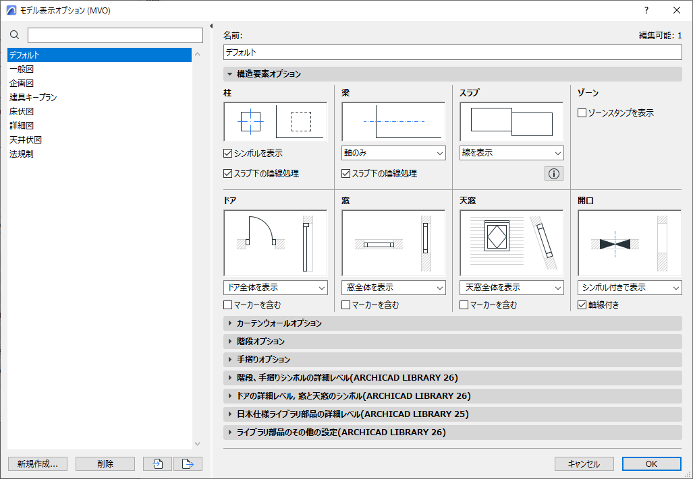Click the search magnifier icon
Screen dimensions: 693x479
click(x=14, y=34)
